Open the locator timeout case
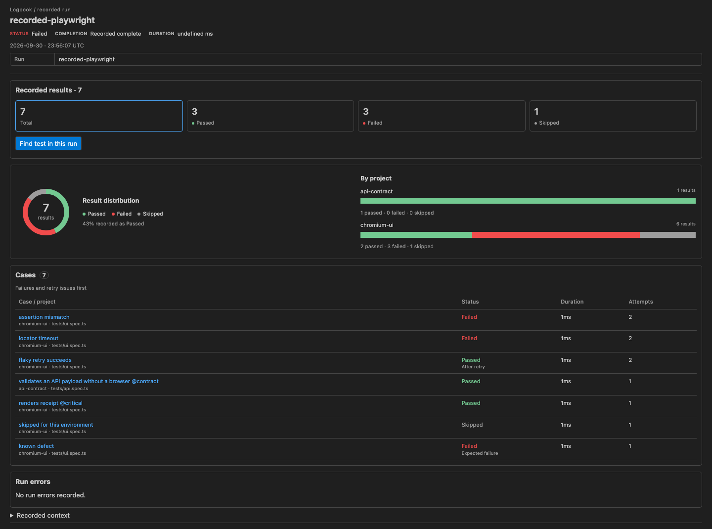 pos(39,338)
